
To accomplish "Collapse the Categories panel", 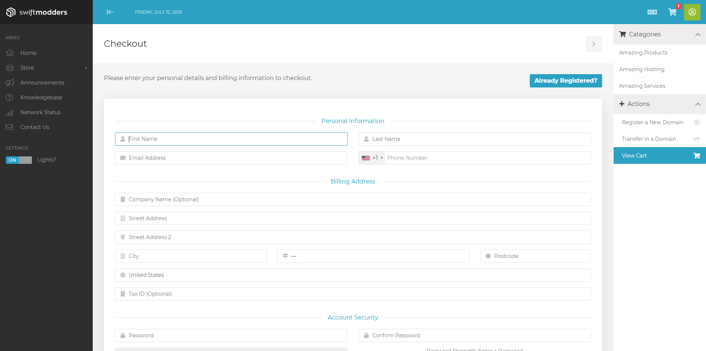I will [x=697, y=34].
